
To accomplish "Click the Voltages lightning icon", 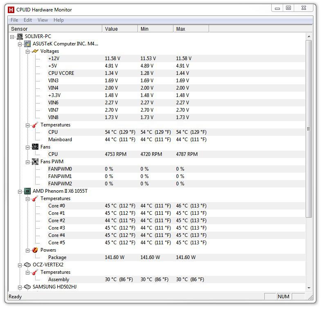I will pos(35,51).
